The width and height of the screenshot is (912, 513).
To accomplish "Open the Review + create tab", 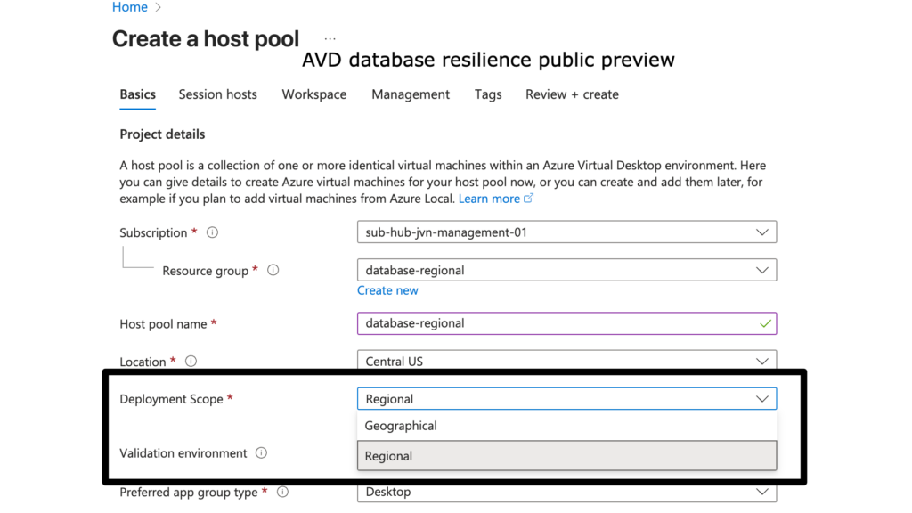I will pyautogui.click(x=572, y=94).
